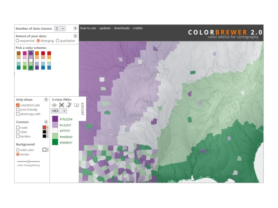The image size is (278, 208).
Task: Open roads color picker dropdown
Action: tap(46, 127)
